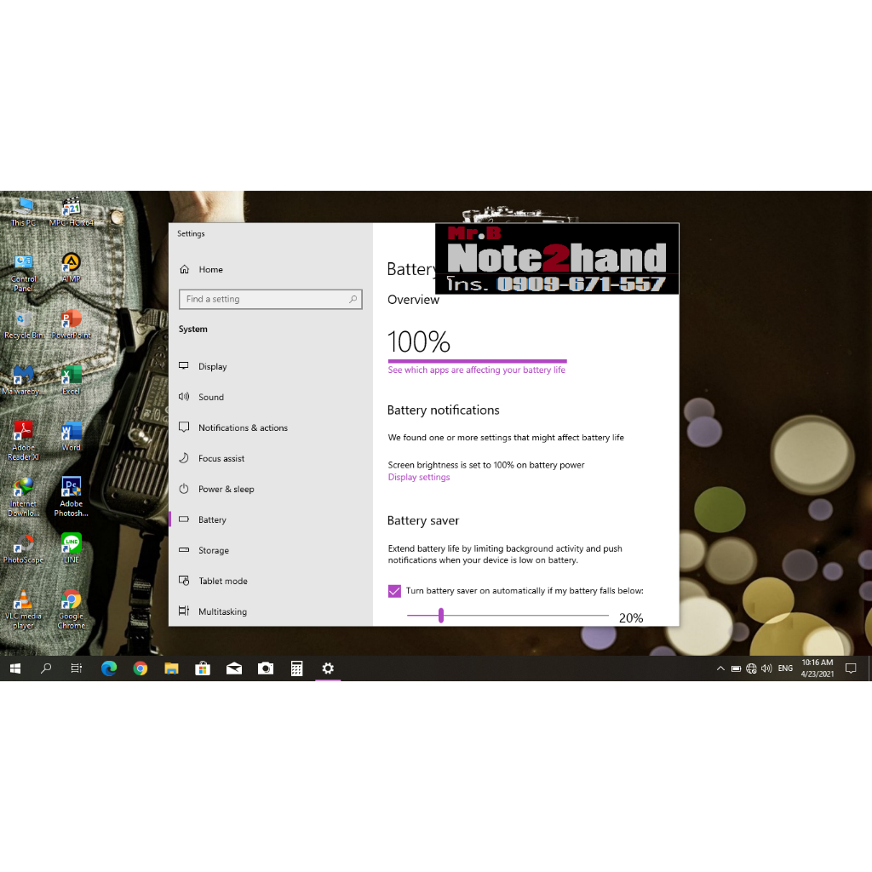The image size is (872, 872).
Task: Go to Display settings section
Action: tap(212, 367)
